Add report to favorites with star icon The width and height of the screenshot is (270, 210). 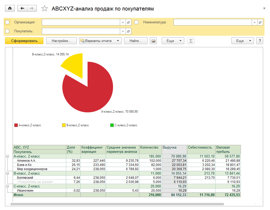pyautogui.click(x=44, y=9)
